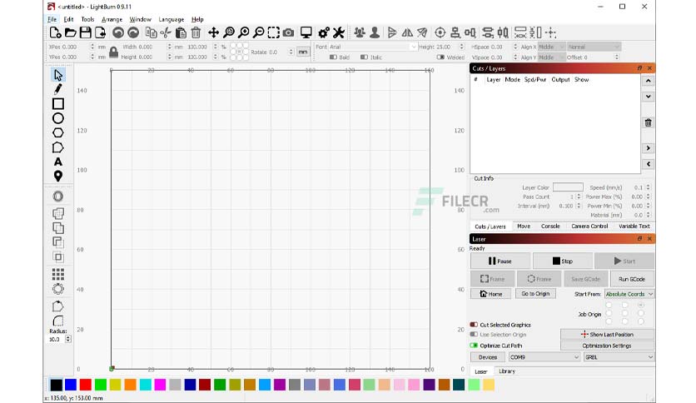Switch to the Console tab
The image size is (696, 403).
[x=550, y=226]
